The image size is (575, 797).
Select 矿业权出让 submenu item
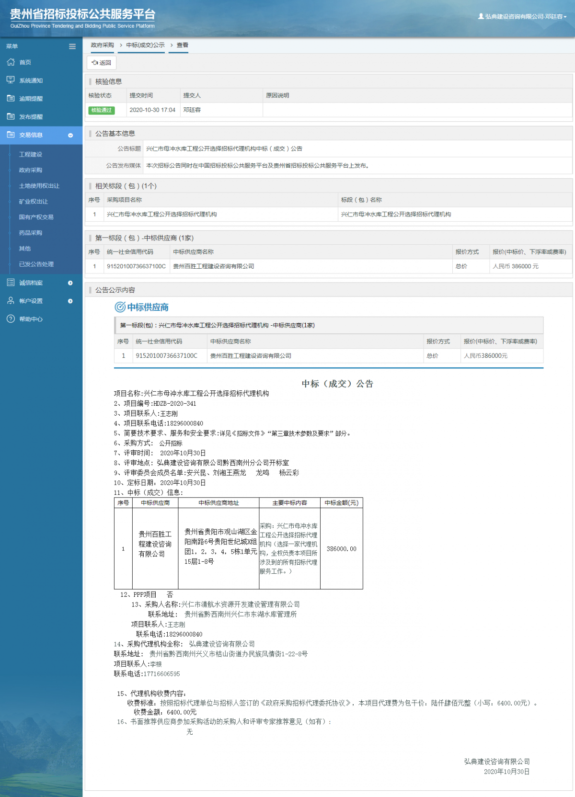pyautogui.click(x=34, y=202)
